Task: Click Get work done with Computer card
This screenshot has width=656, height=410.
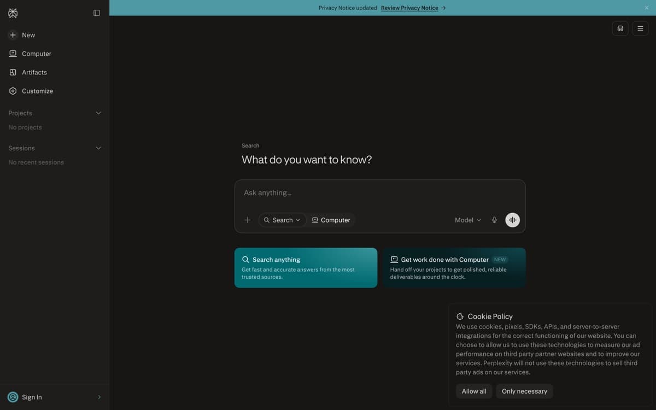Action: (x=454, y=268)
